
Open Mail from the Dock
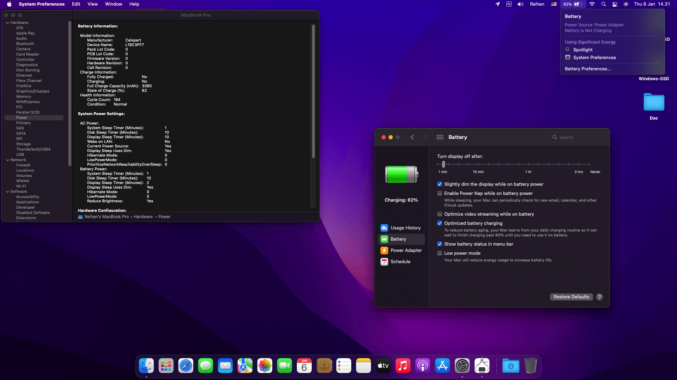coord(225,366)
